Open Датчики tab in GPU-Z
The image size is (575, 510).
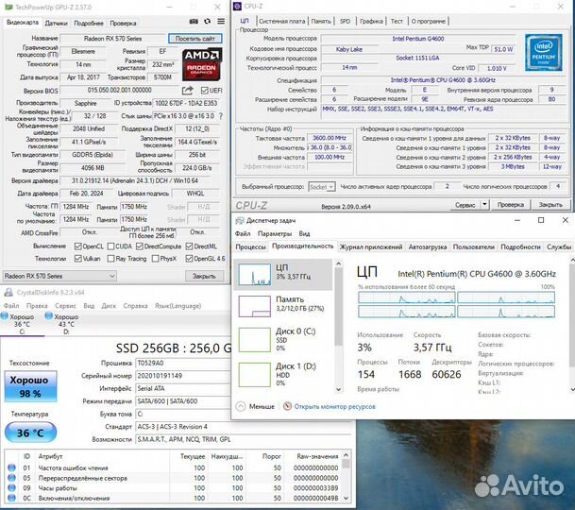(56, 23)
